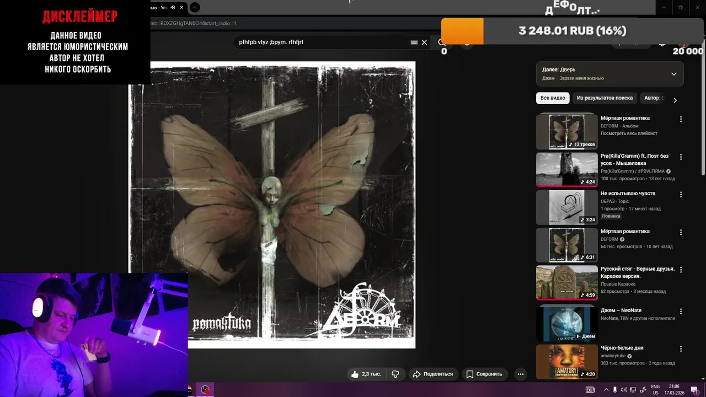Screen dimensions: 706x397
Task: Click the dislike thumbs-down icon
Action: click(x=395, y=374)
